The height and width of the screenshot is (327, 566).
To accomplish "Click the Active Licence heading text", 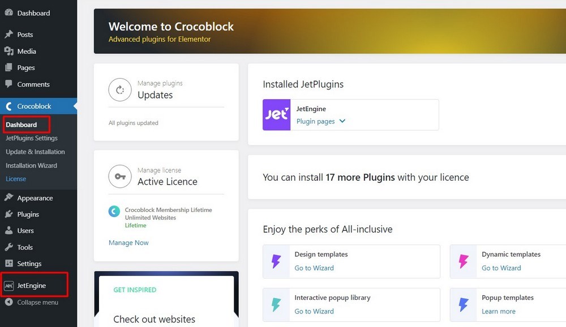I will point(168,182).
